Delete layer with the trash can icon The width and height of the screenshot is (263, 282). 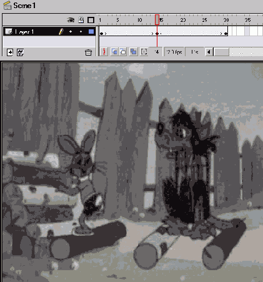click(88, 52)
